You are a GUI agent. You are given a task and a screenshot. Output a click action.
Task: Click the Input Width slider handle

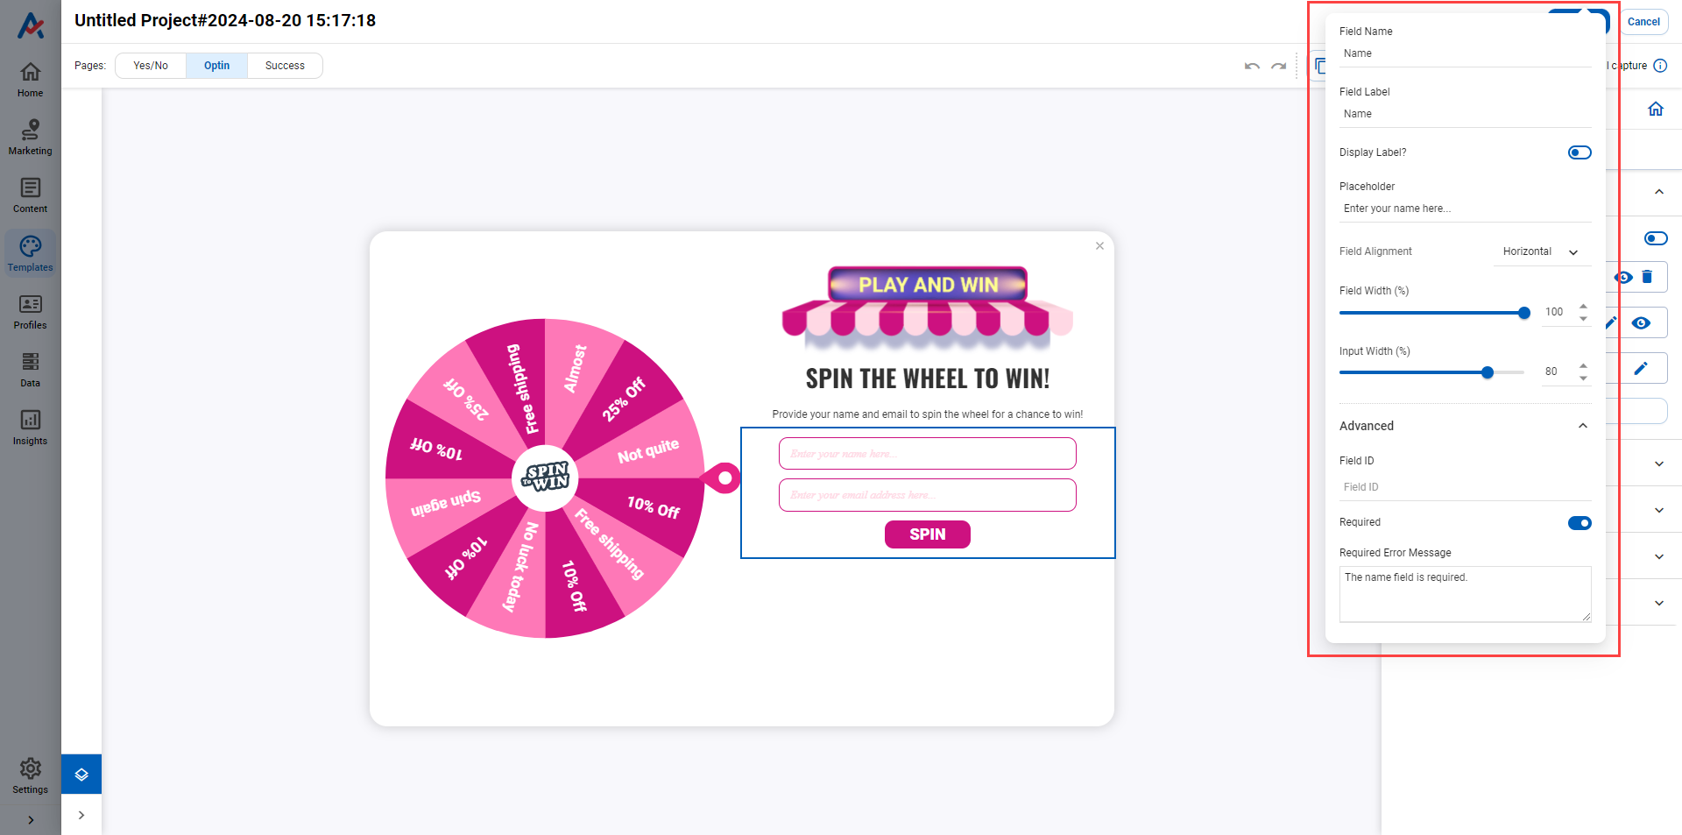click(x=1488, y=372)
